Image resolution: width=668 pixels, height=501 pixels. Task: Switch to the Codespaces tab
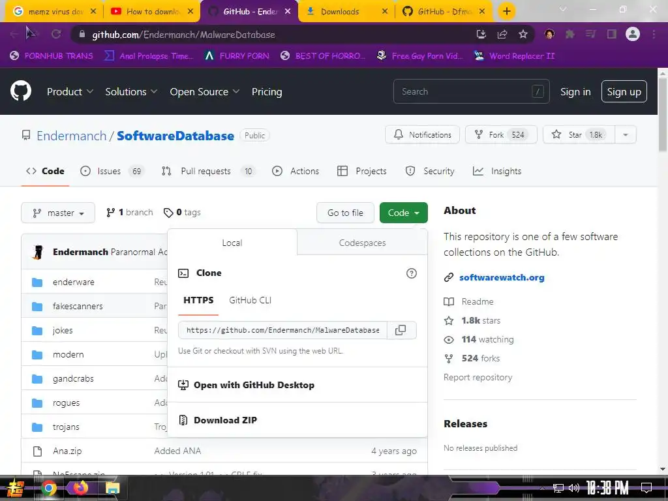click(x=362, y=243)
